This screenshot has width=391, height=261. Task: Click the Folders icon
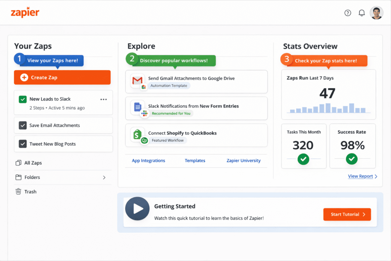[18, 177]
